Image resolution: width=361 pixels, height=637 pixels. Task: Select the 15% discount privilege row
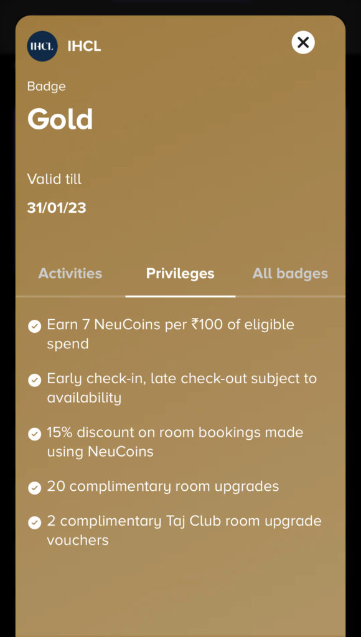pos(175,442)
